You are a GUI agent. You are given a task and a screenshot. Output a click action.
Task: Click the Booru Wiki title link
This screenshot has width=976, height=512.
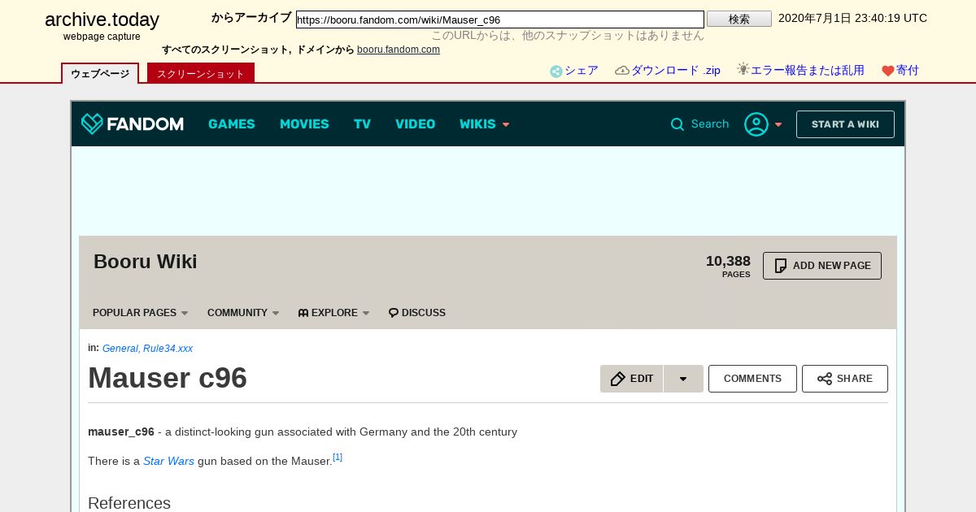point(146,262)
